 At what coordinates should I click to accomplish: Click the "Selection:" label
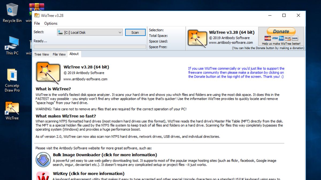[156, 30]
